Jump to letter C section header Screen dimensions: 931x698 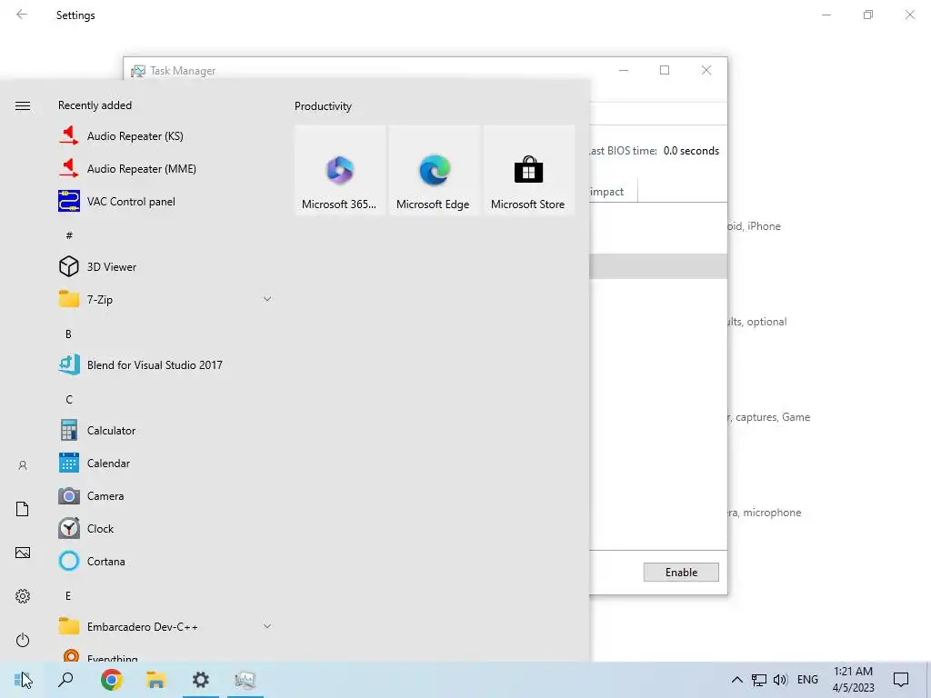tap(68, 400)
